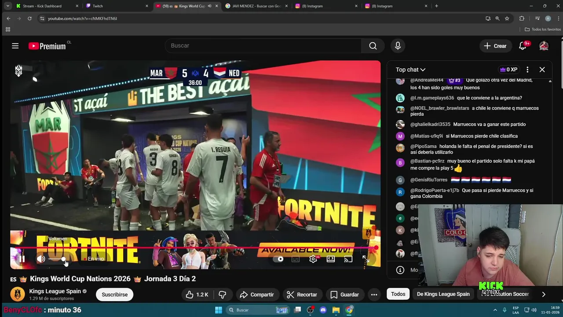Click the Buscar search input on YouTube
The height and width of the screenshot is (317, 563).
(263, 46)
